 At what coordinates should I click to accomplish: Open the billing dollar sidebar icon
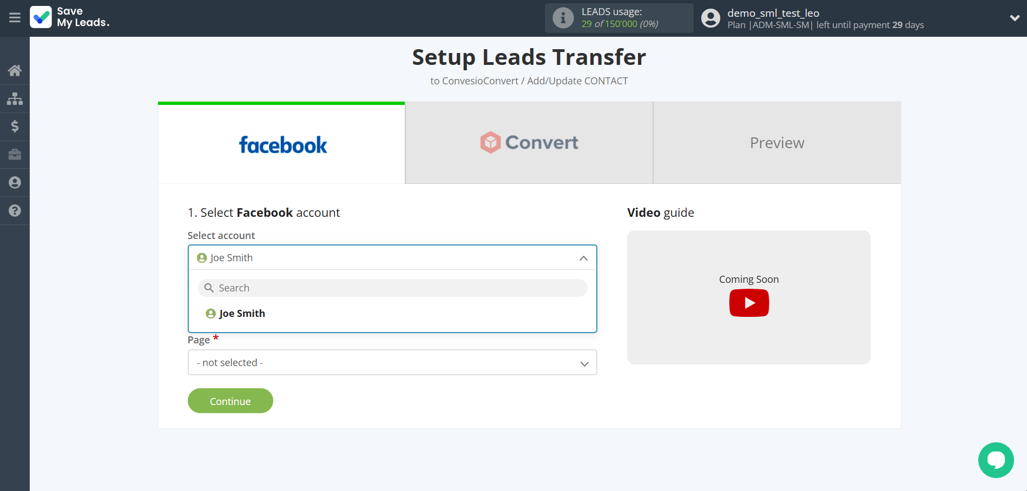coord(15,127)
